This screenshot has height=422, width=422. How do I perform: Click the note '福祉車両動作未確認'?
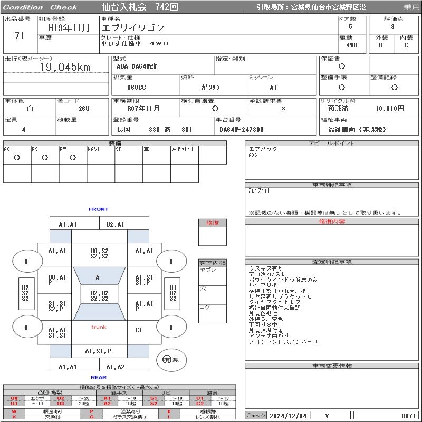point(274,308)
